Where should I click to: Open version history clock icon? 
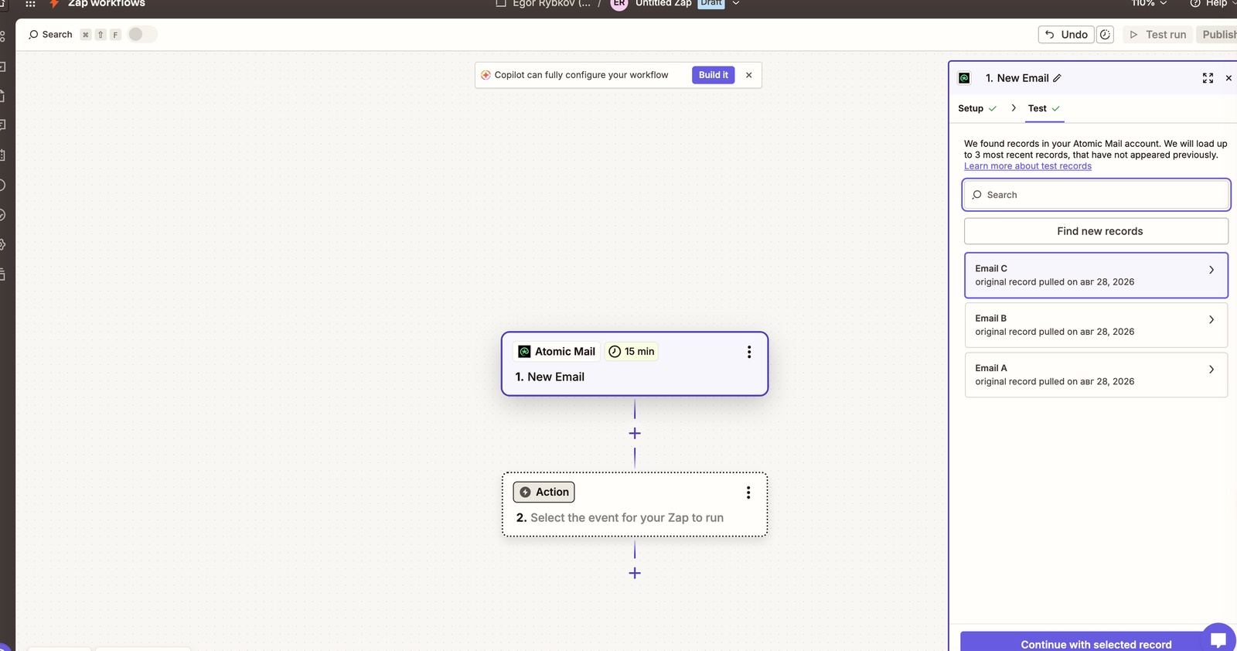[x=1106, y=35]
